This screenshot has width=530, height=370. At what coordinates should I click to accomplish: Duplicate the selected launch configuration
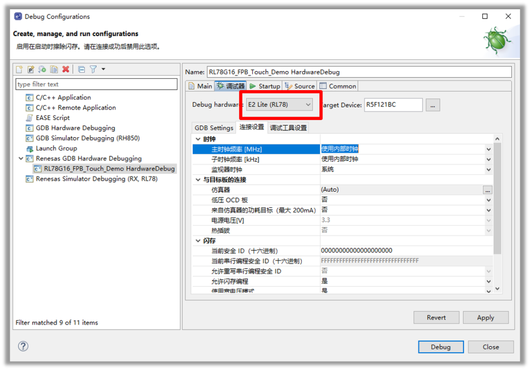54,70
